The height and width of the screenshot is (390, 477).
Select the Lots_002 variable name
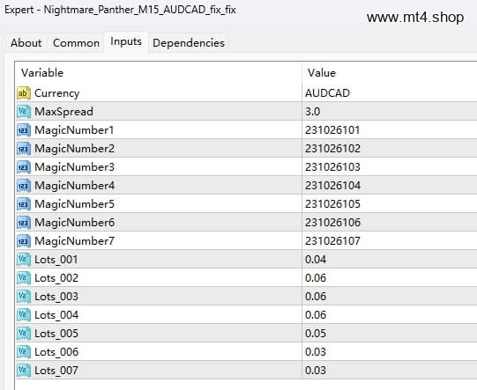56,278
